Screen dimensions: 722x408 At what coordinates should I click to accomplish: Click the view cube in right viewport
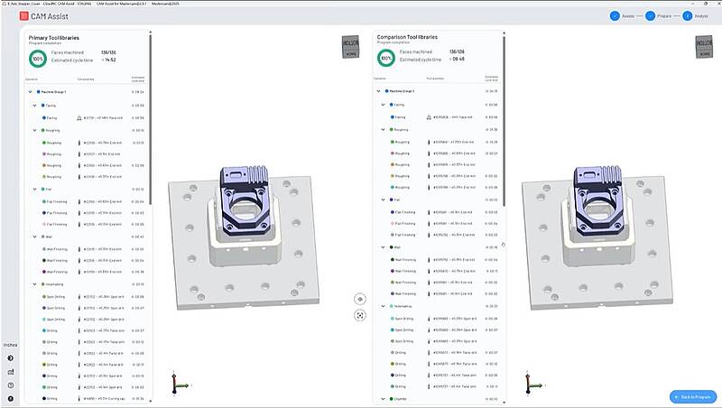[x=704, y=47]
